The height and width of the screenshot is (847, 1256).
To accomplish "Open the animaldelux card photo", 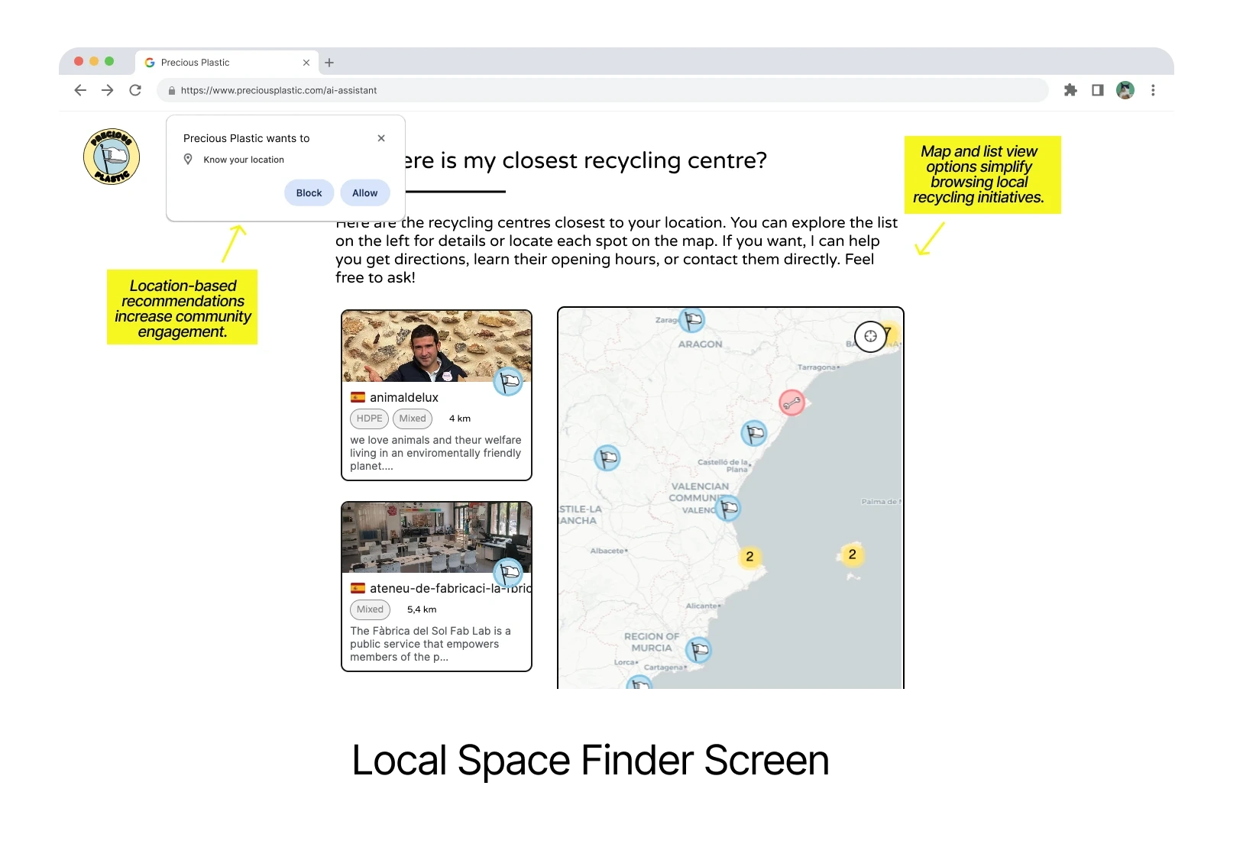I will [436, 346].
